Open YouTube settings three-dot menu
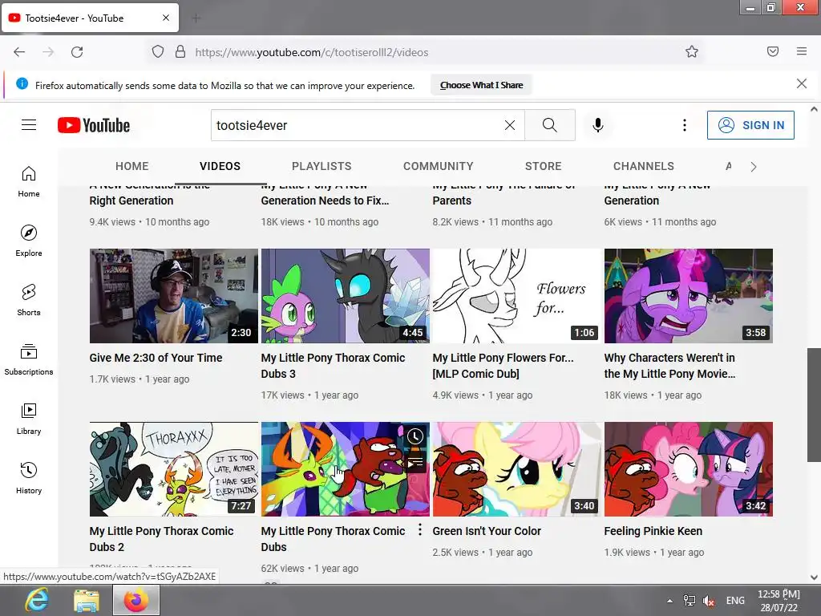Image resolution: width=821 pixels, height=616 pixels. click(685, 125)
